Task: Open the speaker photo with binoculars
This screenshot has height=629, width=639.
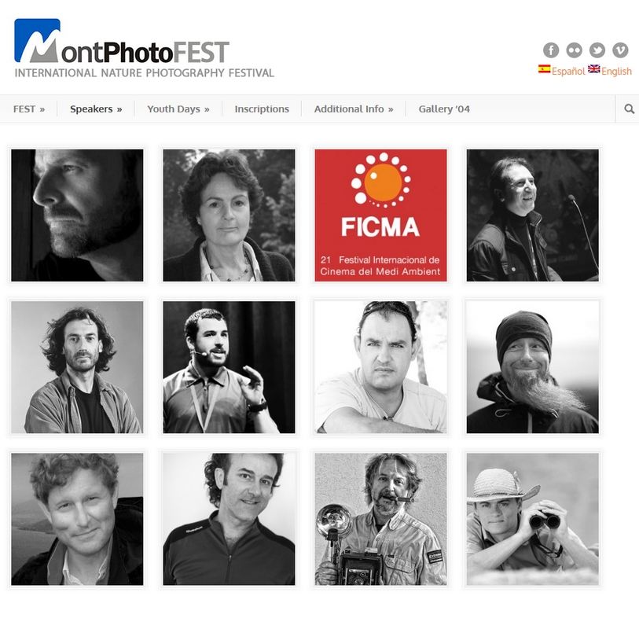Action: point(533,519)
